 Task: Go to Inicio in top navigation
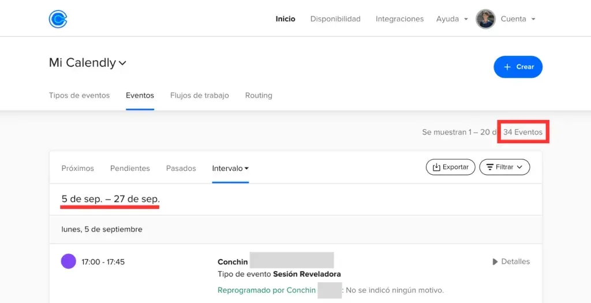pos(285,19)
